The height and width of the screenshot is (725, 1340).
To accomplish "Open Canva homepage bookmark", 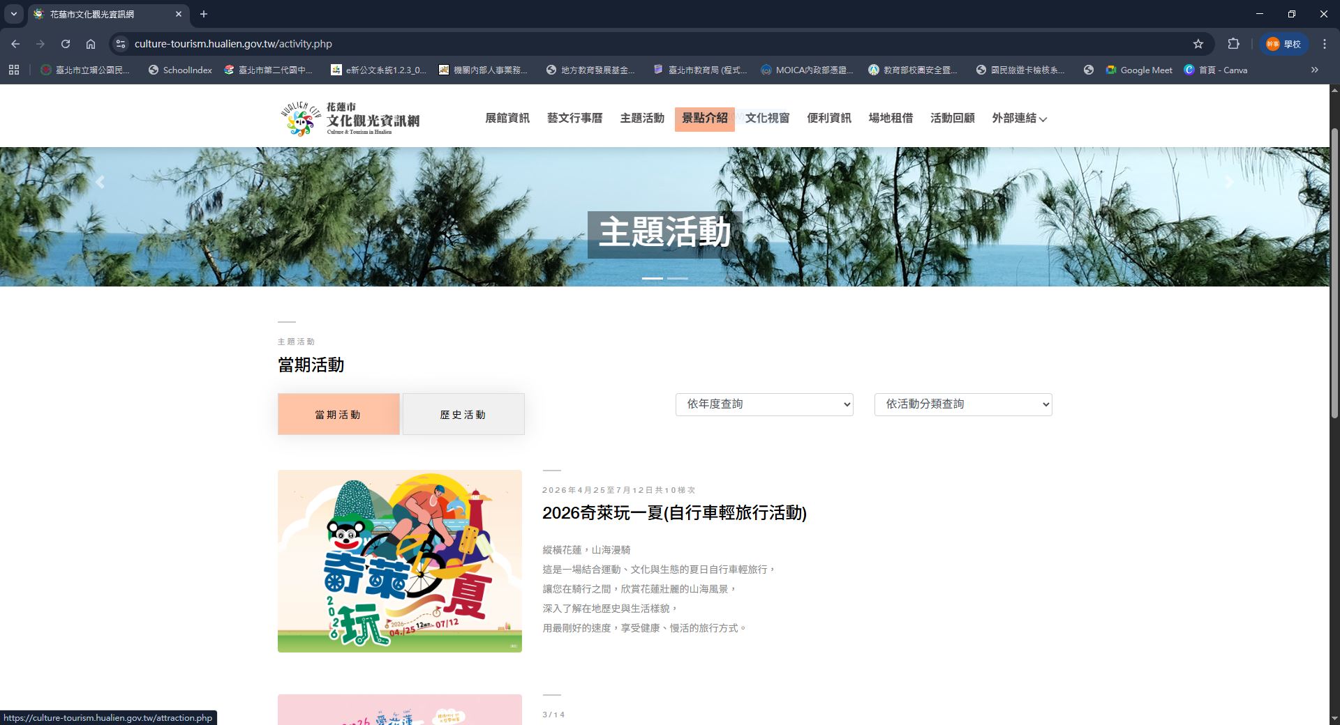I will pyautogui.click(x=1218, y=70).
